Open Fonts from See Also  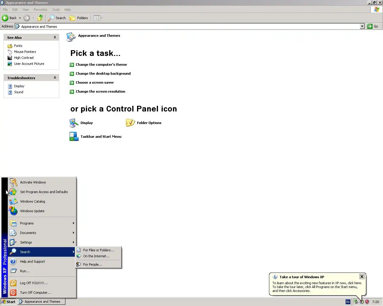pyautogui.click(x=18, y=46)
